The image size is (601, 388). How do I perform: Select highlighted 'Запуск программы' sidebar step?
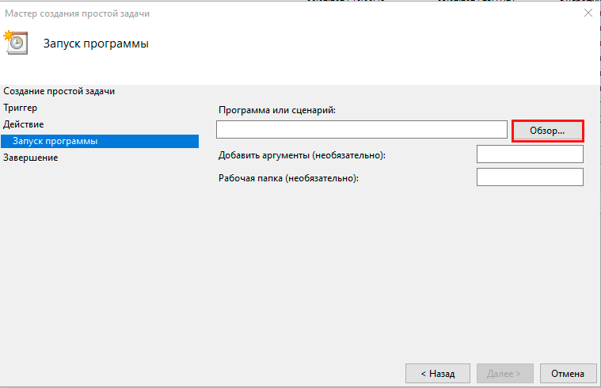pos(55,141)
